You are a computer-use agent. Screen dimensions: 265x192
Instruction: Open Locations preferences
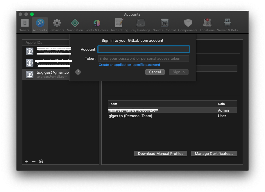207,25
